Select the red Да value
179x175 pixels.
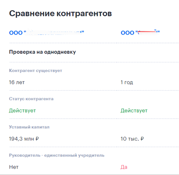124,167
